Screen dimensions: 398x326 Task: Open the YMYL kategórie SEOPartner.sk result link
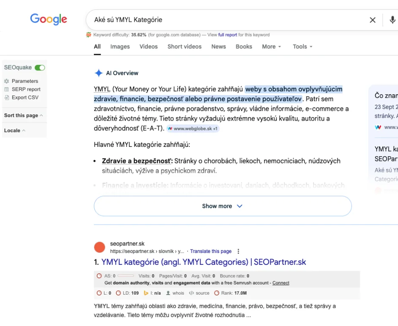(x=203, y=262)
